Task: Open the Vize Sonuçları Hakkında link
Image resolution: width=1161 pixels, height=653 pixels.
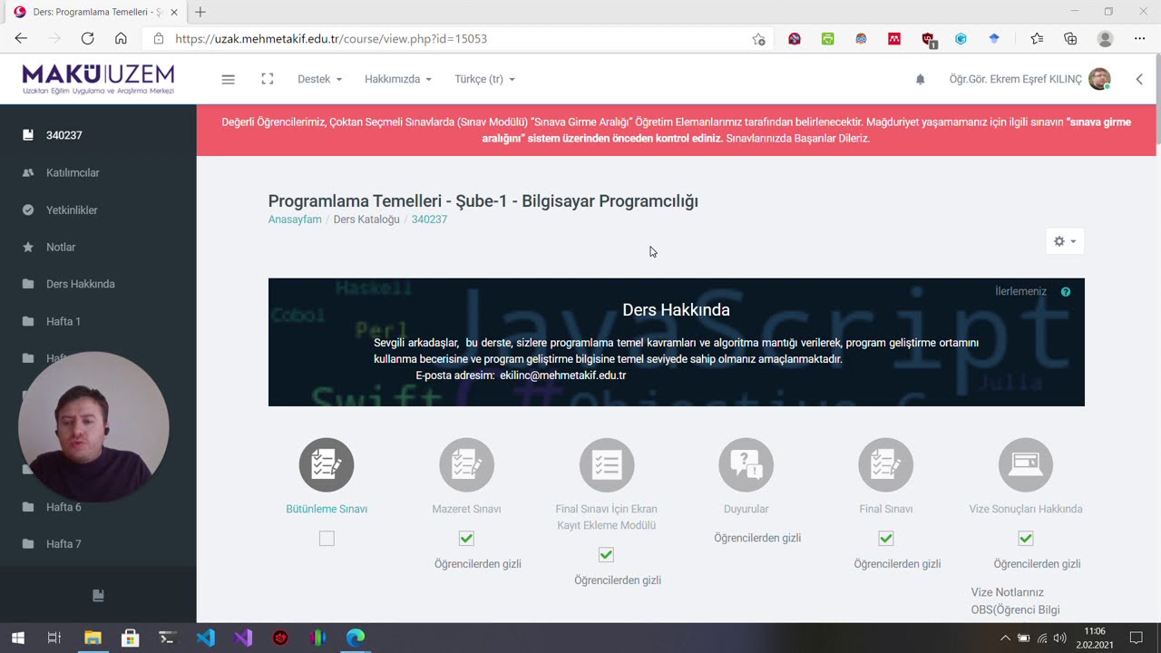Action: [1026, 509]
